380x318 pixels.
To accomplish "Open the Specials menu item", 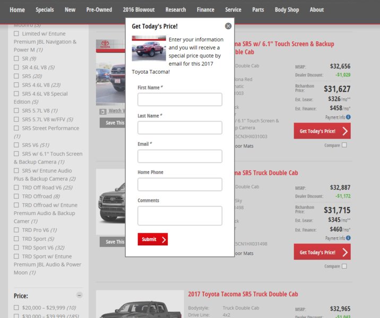I will 45,10.
